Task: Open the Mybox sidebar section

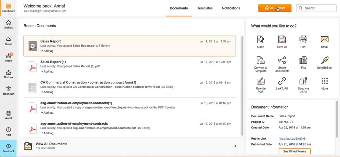Action: [x=8, y=24]
